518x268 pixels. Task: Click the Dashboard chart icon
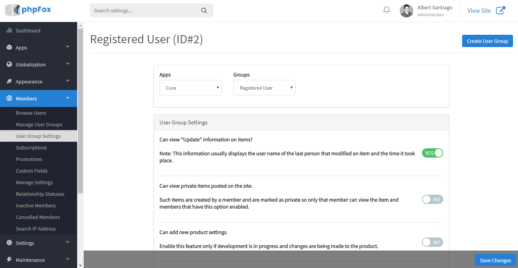9,31
